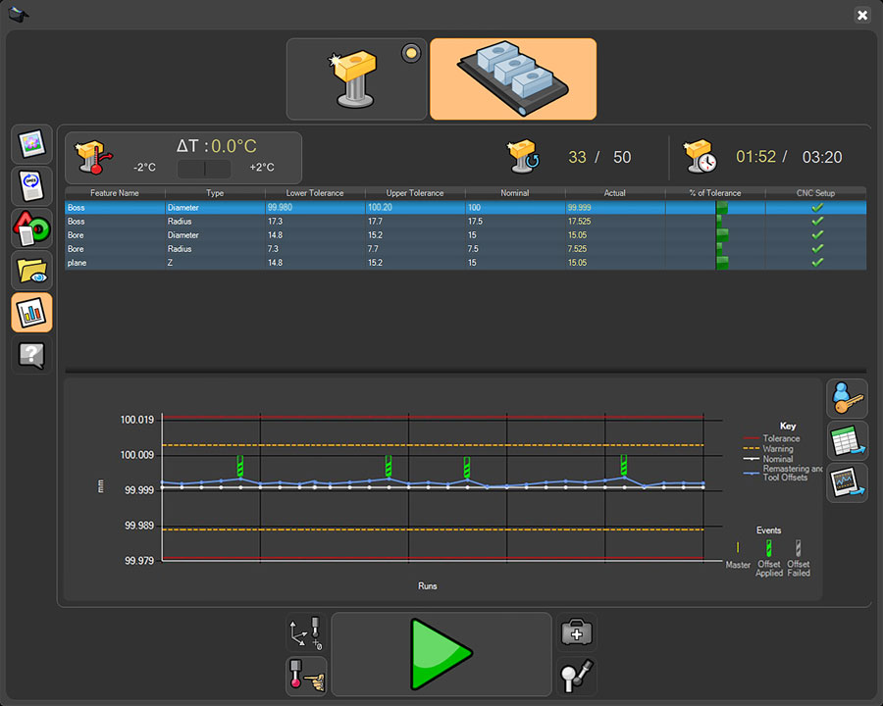This screenshot has height=706, width=883.
Task: Click the % of Tolerance column header
Action: tap(715, 193)
